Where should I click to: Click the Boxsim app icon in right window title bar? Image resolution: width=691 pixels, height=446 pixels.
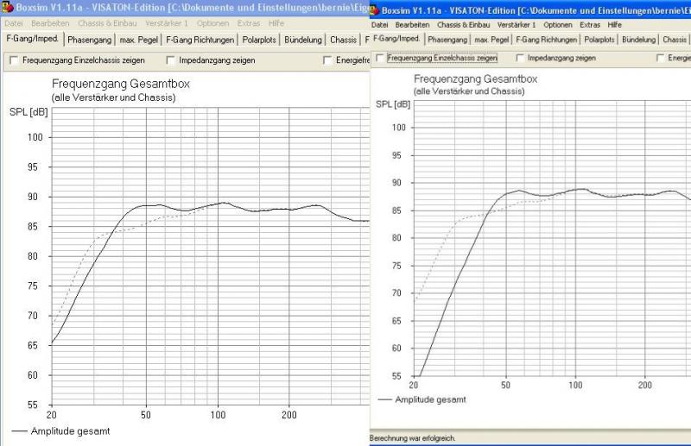click(377, 10)
